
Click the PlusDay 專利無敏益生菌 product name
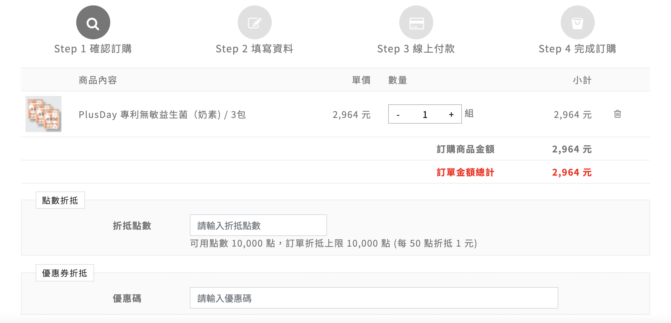click(x=162, y=115)
